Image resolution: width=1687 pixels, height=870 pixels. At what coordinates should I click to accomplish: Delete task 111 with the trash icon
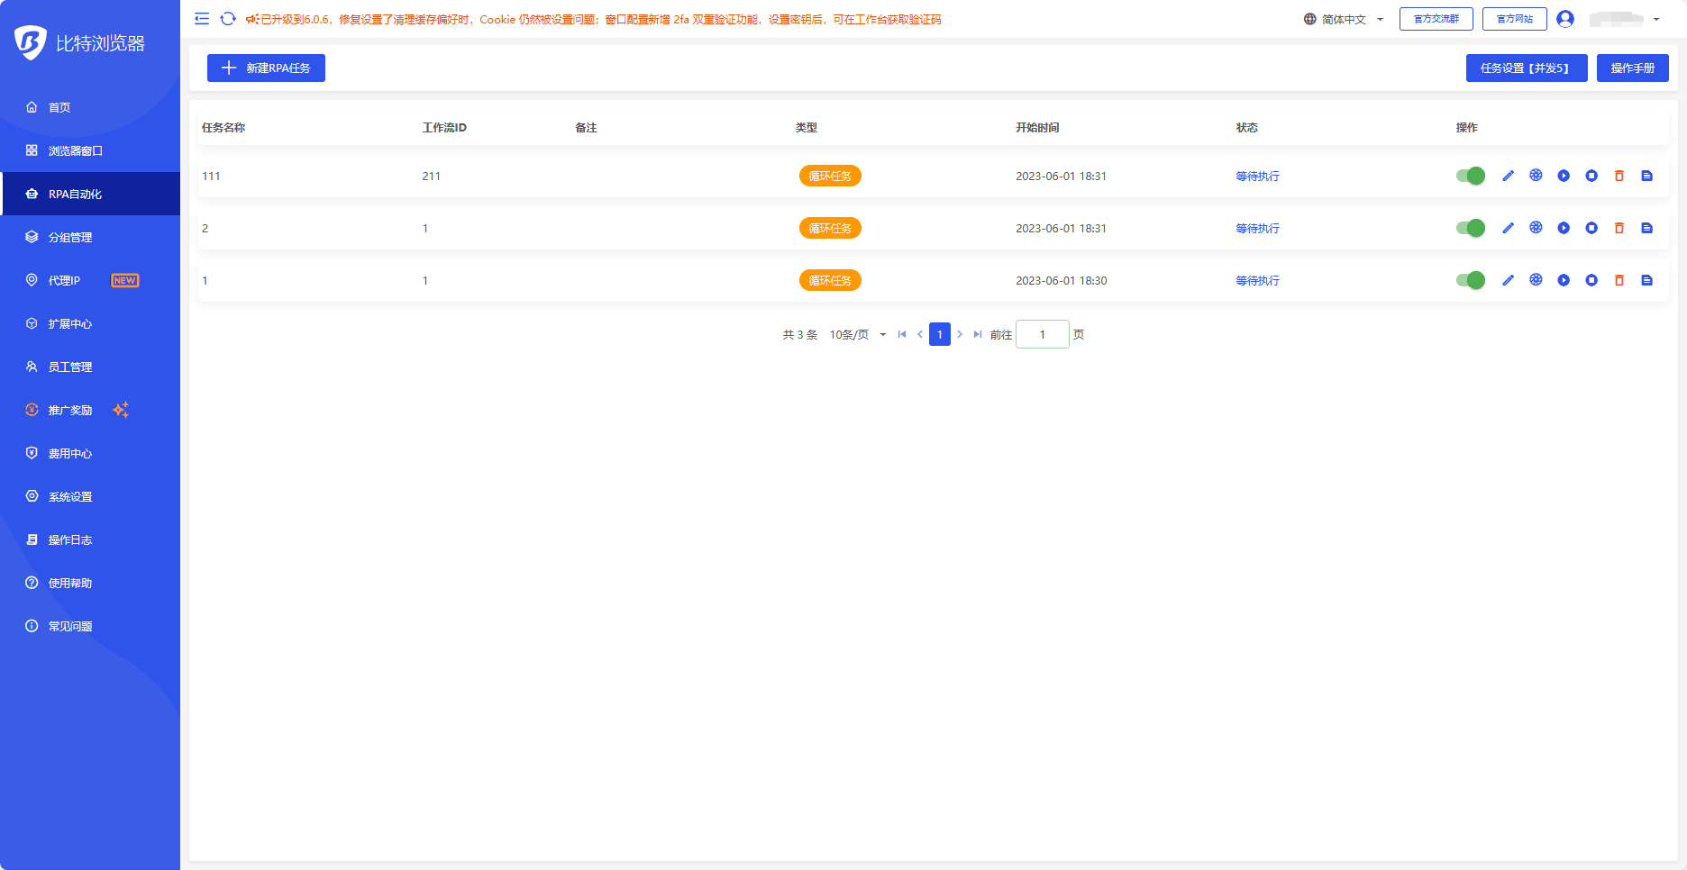pyautogui.click(x=1619, y=176)
